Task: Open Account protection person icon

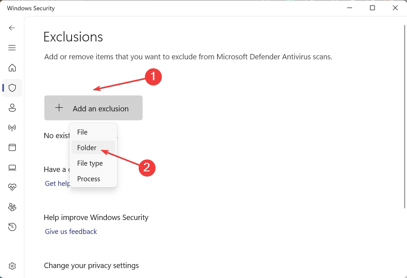Action: pos(12,108)
